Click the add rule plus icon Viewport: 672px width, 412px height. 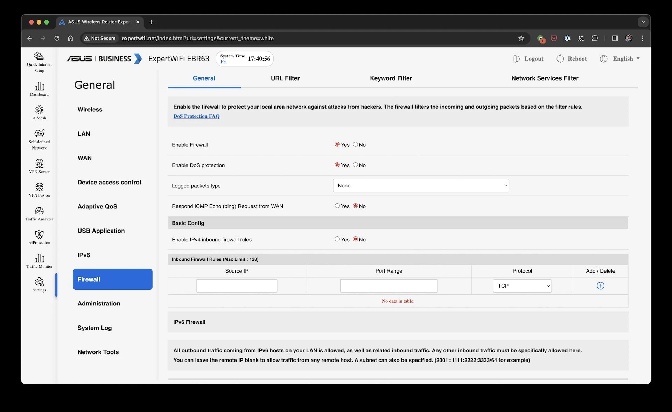600,286
